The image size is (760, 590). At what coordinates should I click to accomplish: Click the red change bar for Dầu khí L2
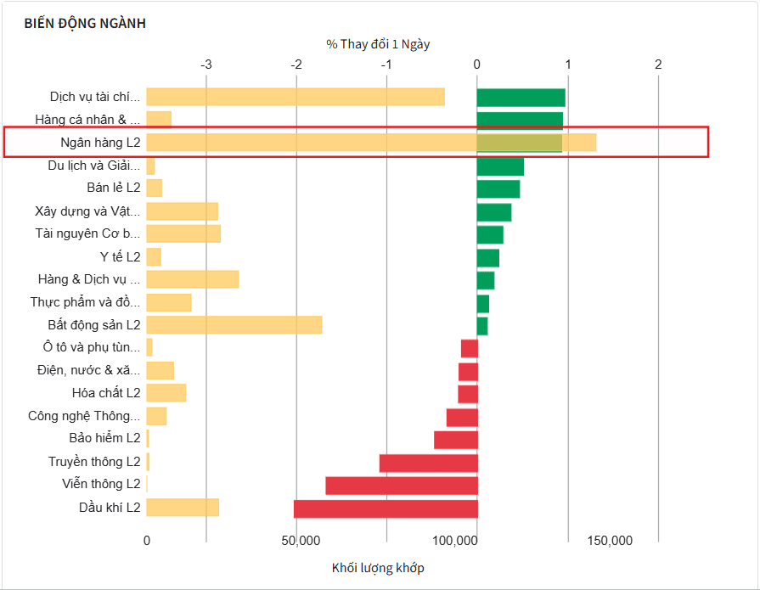[386, 509]
